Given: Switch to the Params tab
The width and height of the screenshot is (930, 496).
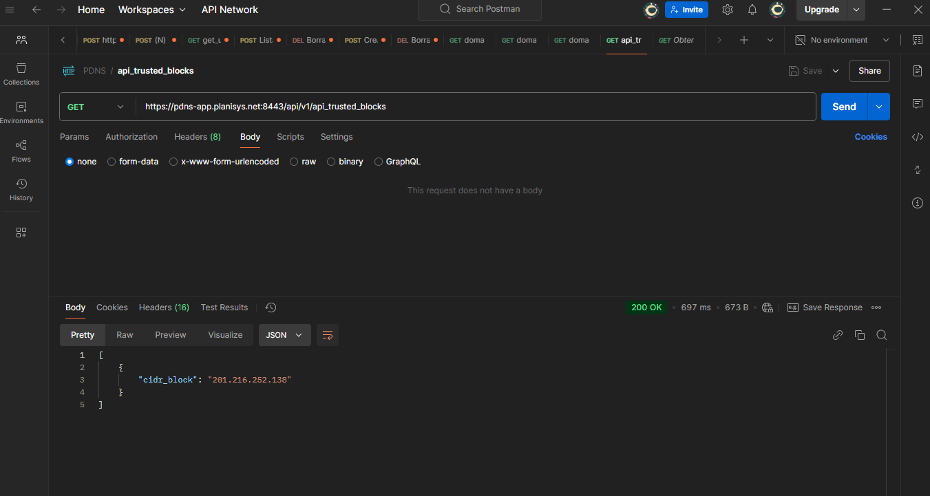Looking at the screenshot, I should tap(74, 137).
